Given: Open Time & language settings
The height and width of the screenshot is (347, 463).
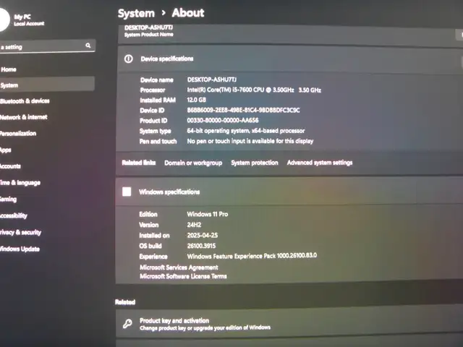Looking at the screenshot, I should pyautogui.click(x=20, y=183).
